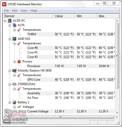Viewport: 122px width, 127px height.
Task: Click the horizontal scrollbar thumb
Action: [60, 117]
